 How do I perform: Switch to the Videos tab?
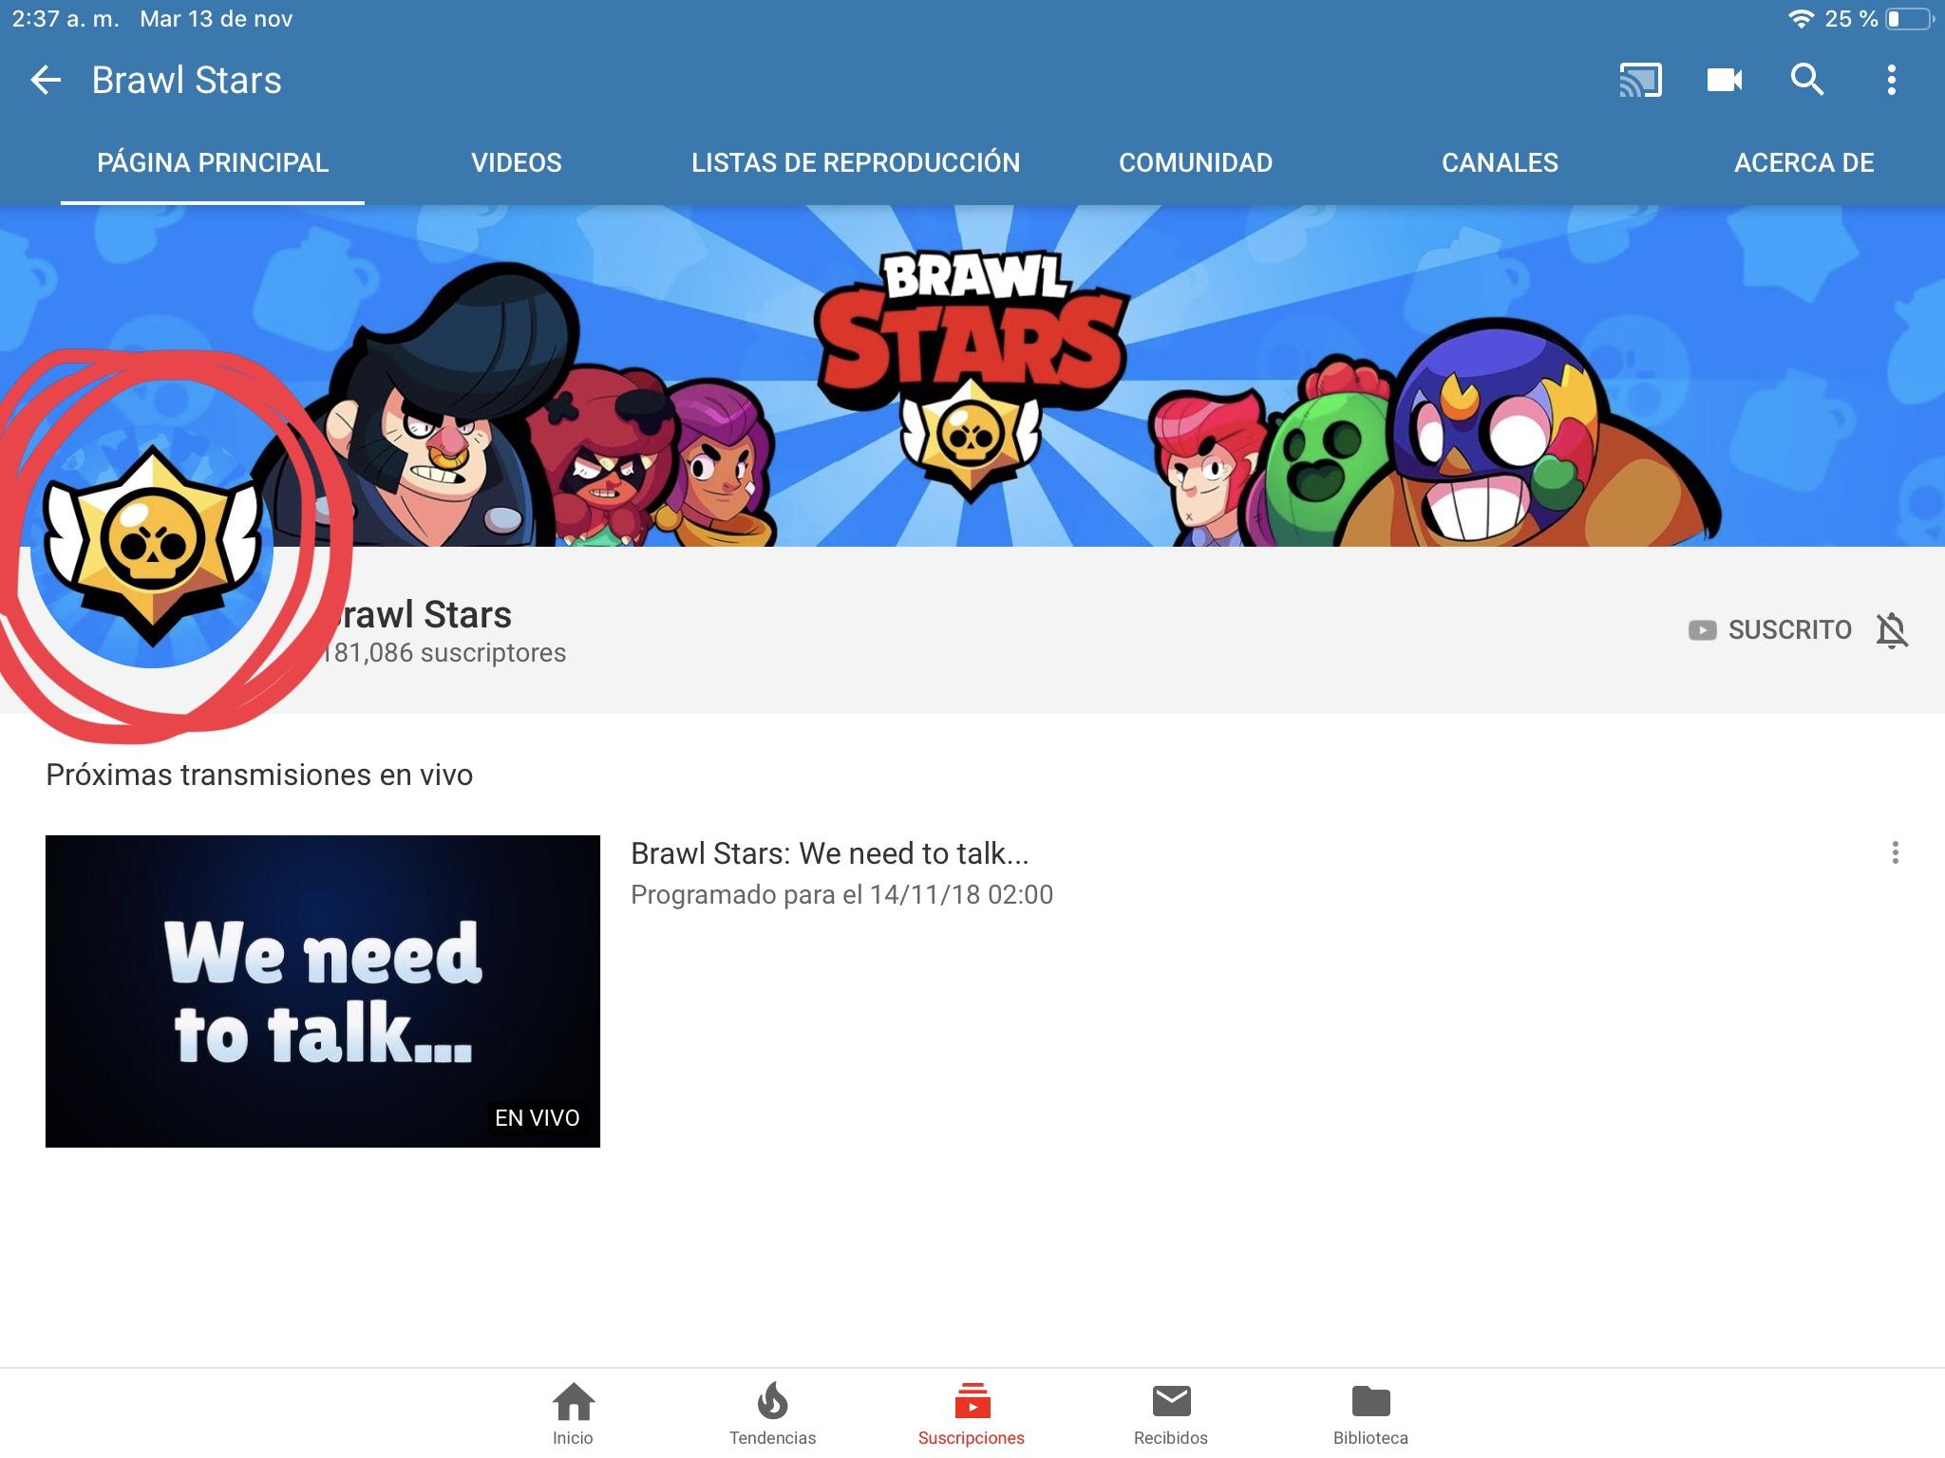click(517, 162)
